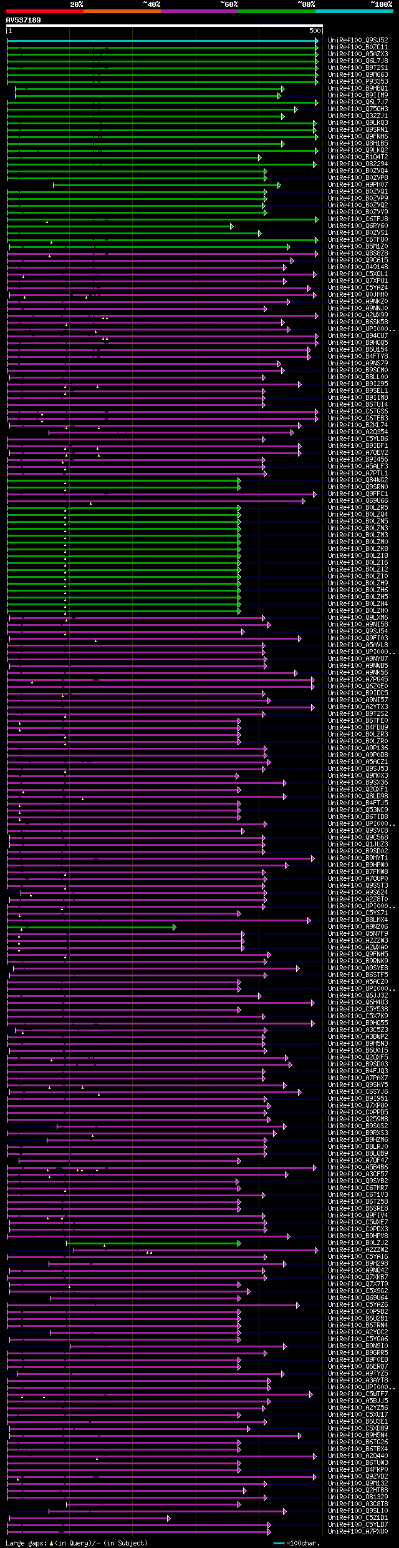Open hit UniRef100_Q6L7J8
Viewport: 399px width, 1548px height.
[x=358, y=61]
